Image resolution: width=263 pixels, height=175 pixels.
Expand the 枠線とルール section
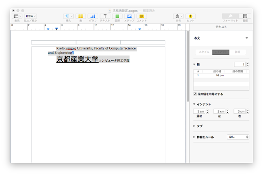tap(194, 137)
